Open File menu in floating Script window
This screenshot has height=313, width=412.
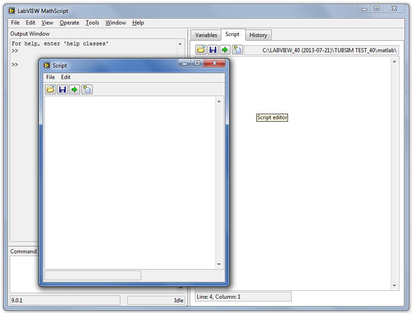[50, 77]
